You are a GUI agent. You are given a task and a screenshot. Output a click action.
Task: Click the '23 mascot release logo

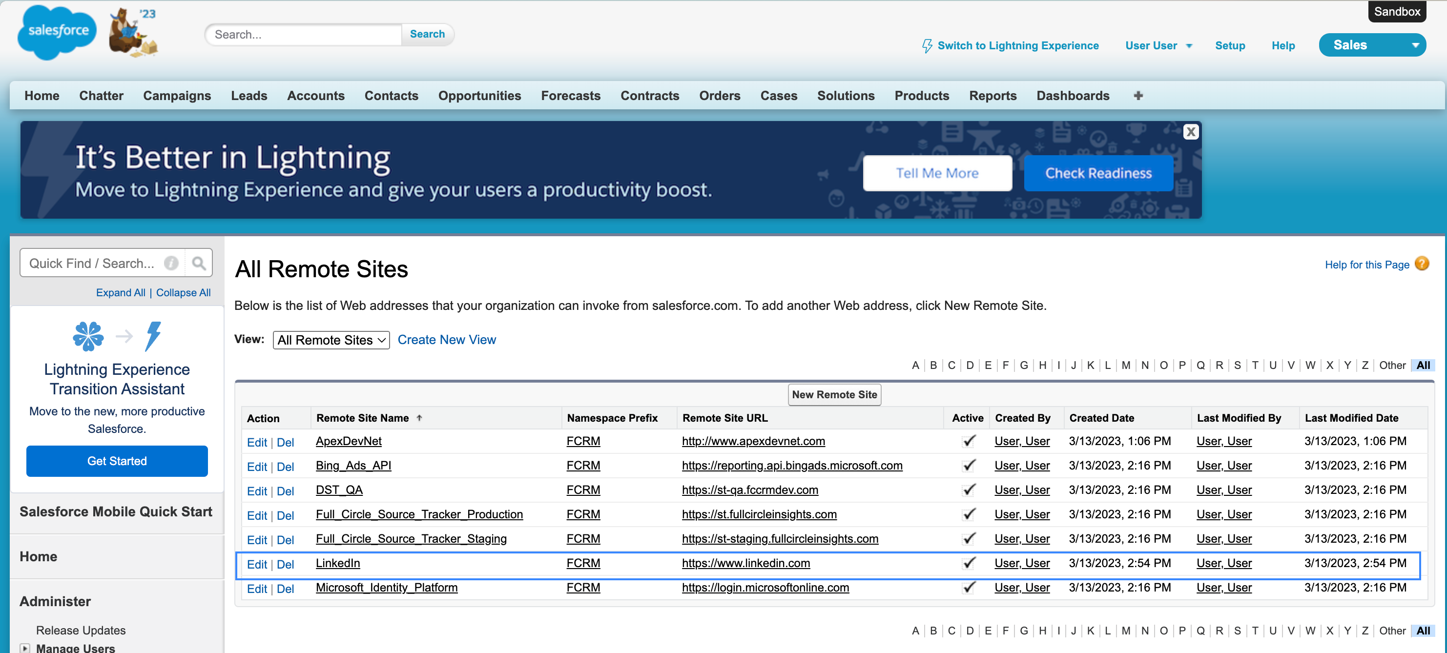coord(133,32)
